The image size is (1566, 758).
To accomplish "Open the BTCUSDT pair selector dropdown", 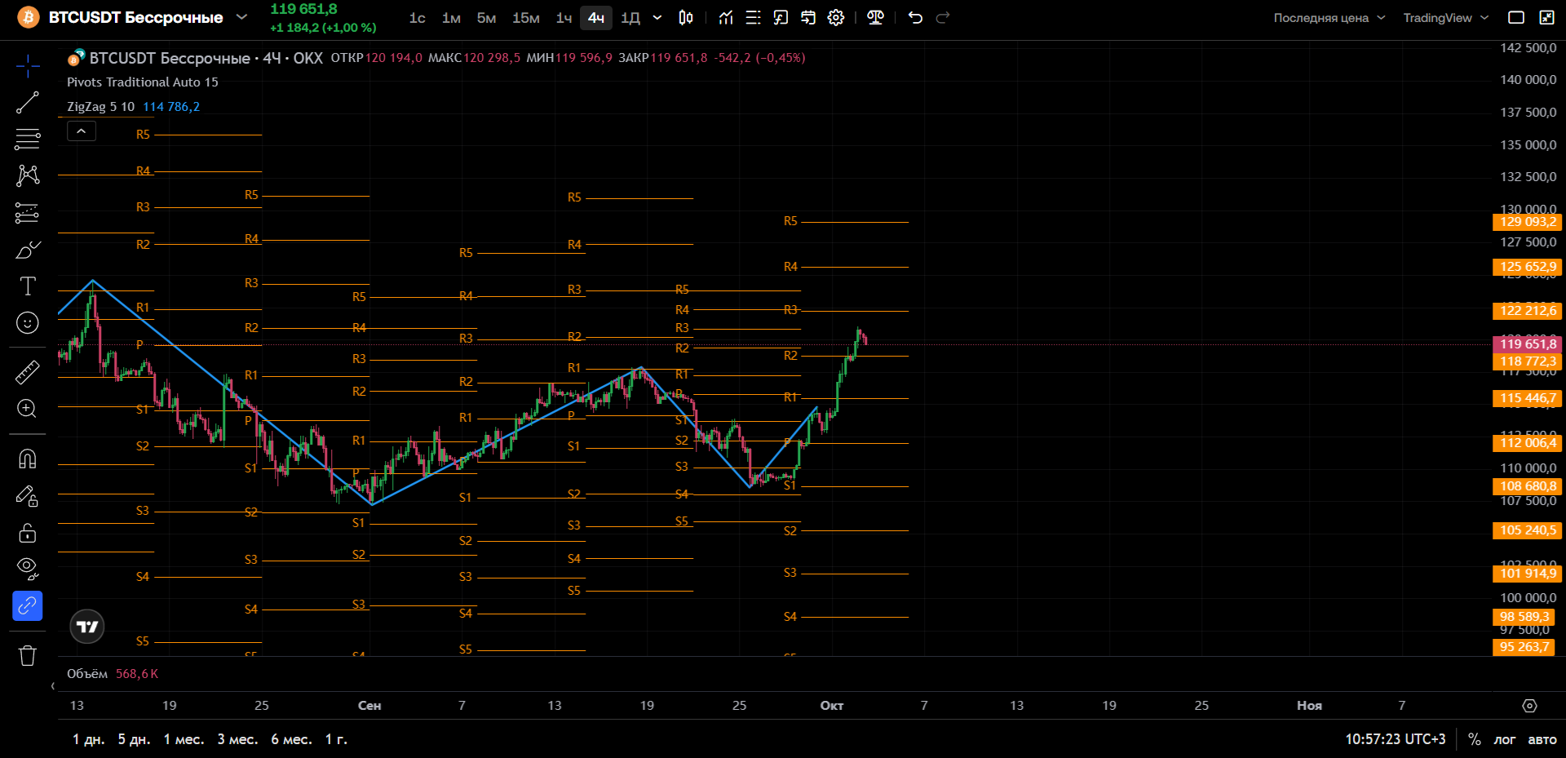I will (241, 17).
